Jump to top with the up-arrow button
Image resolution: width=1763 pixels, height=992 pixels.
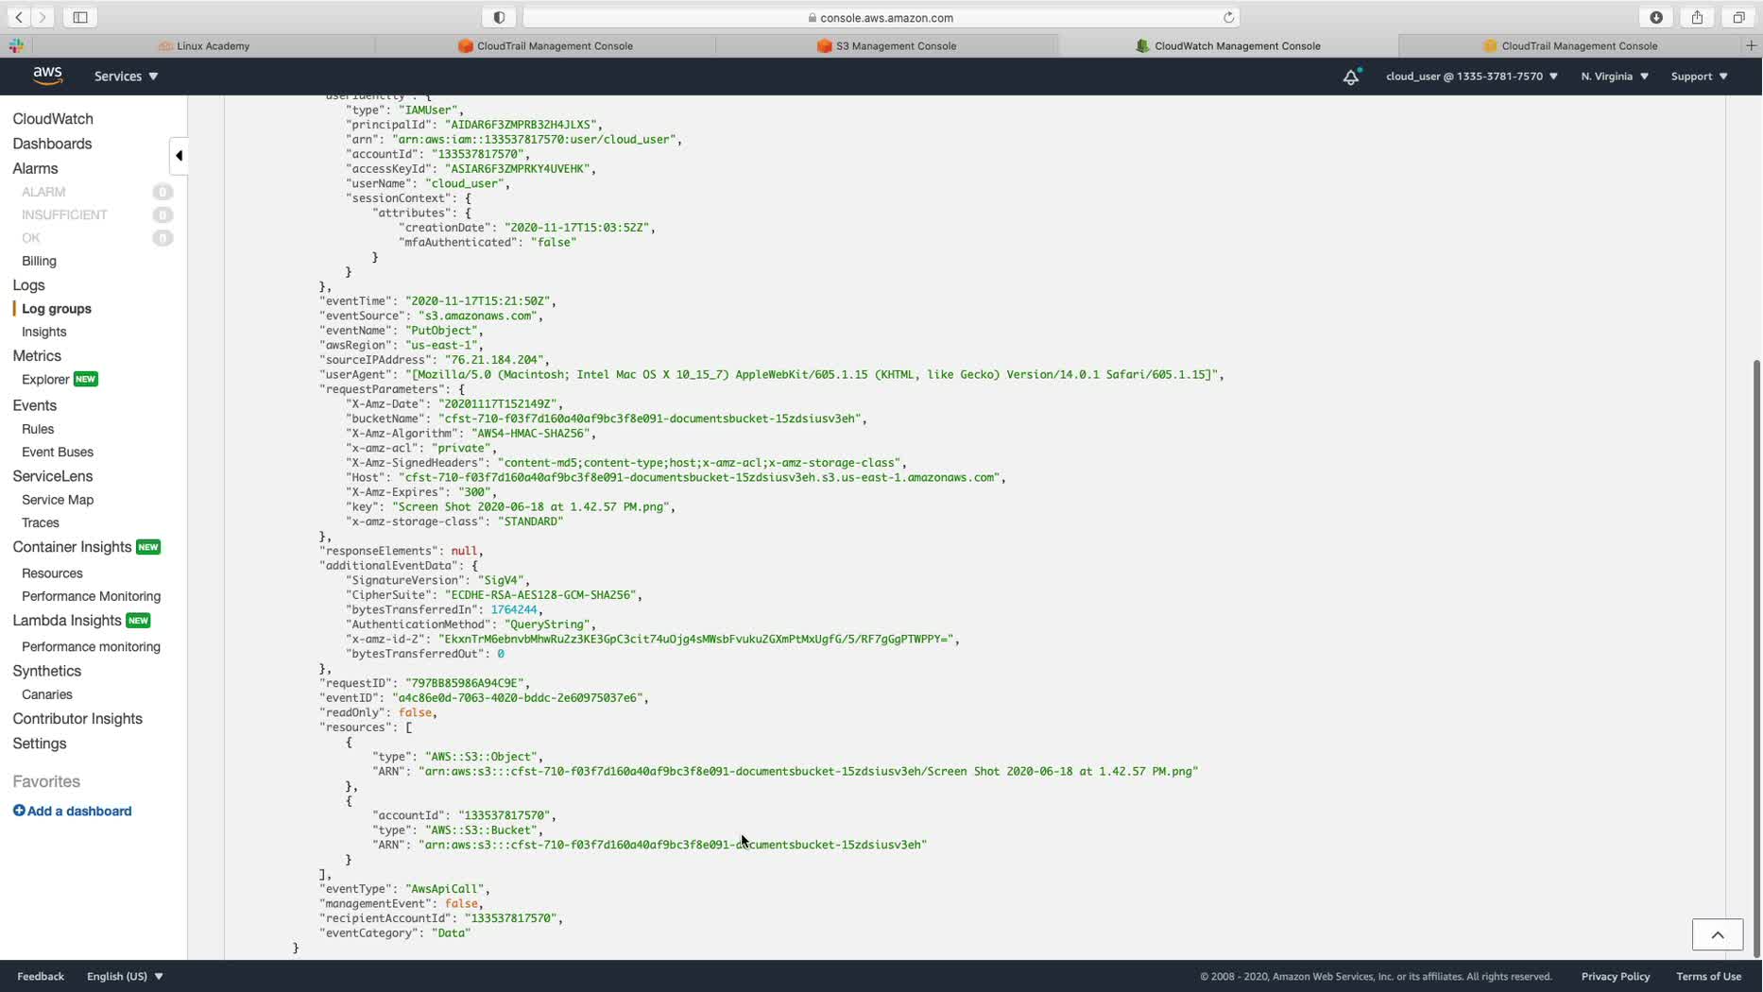pos(1717,934)
